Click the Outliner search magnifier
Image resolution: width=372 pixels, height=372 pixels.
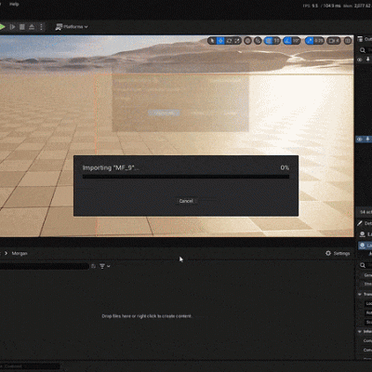pos(363,50)
